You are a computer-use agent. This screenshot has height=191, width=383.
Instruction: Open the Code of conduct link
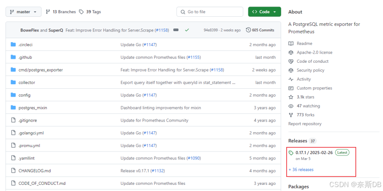click(312, 61)
